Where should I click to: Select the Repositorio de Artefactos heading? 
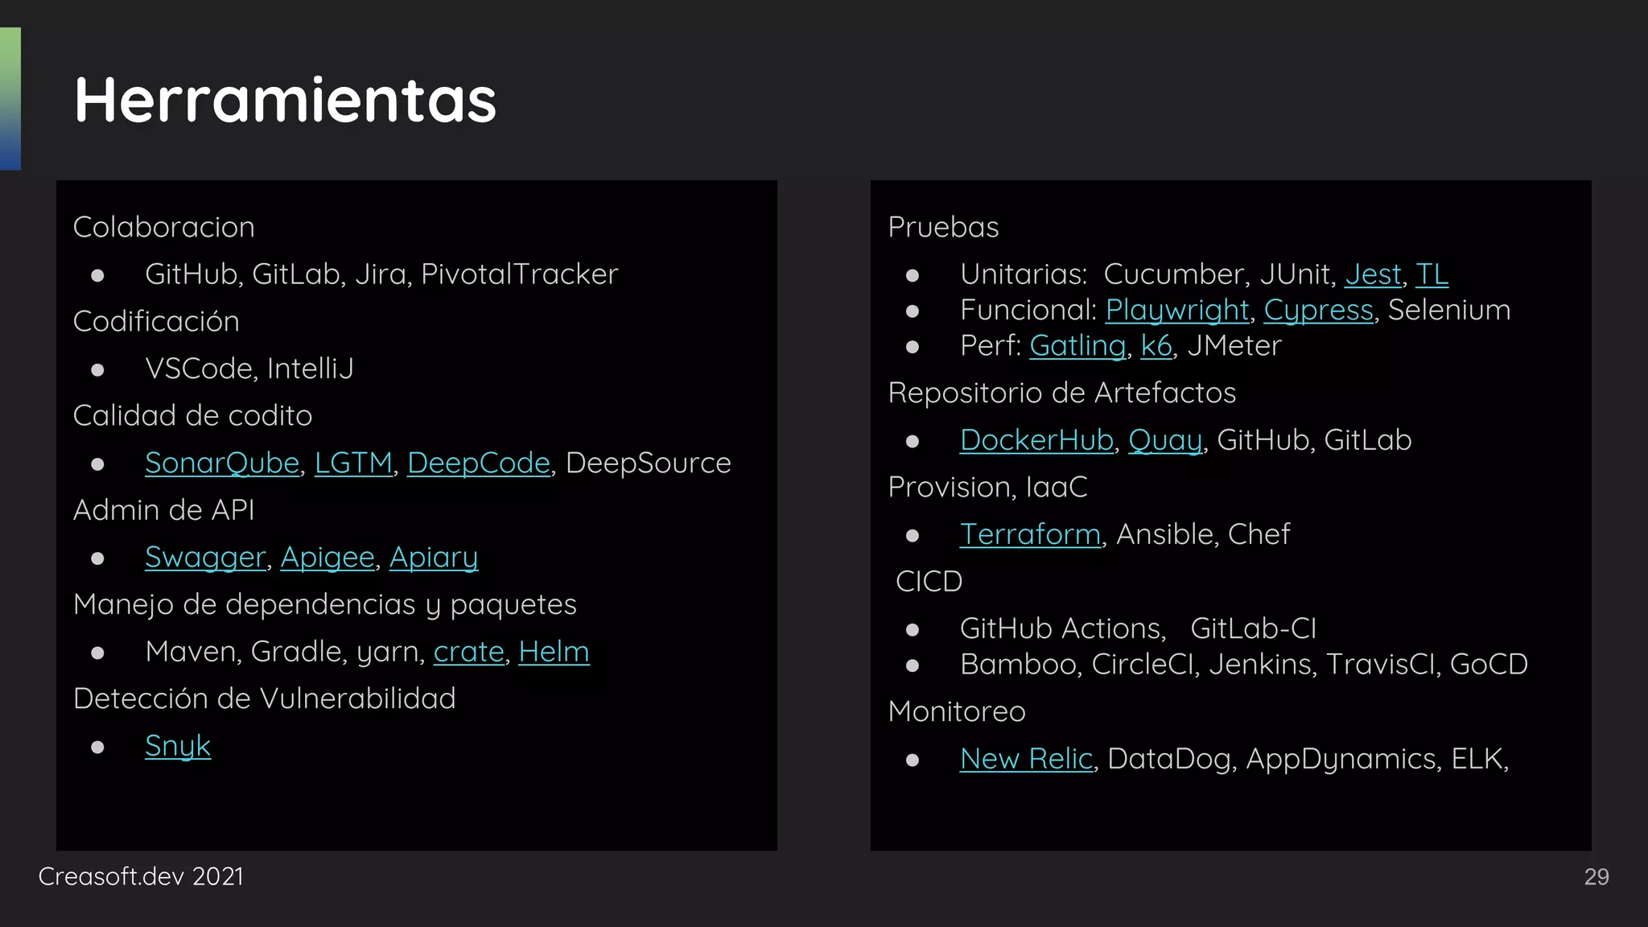pos(1062,393)
